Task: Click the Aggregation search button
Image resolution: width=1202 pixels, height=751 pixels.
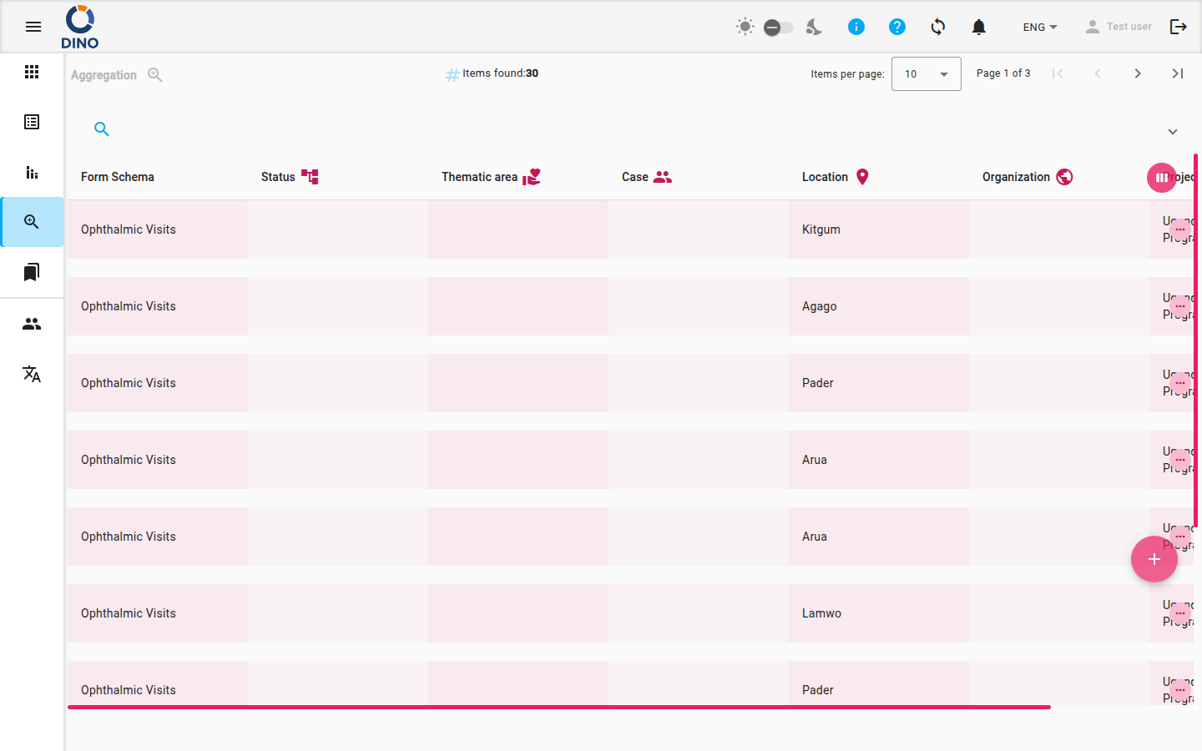Action: coord(116,74)
